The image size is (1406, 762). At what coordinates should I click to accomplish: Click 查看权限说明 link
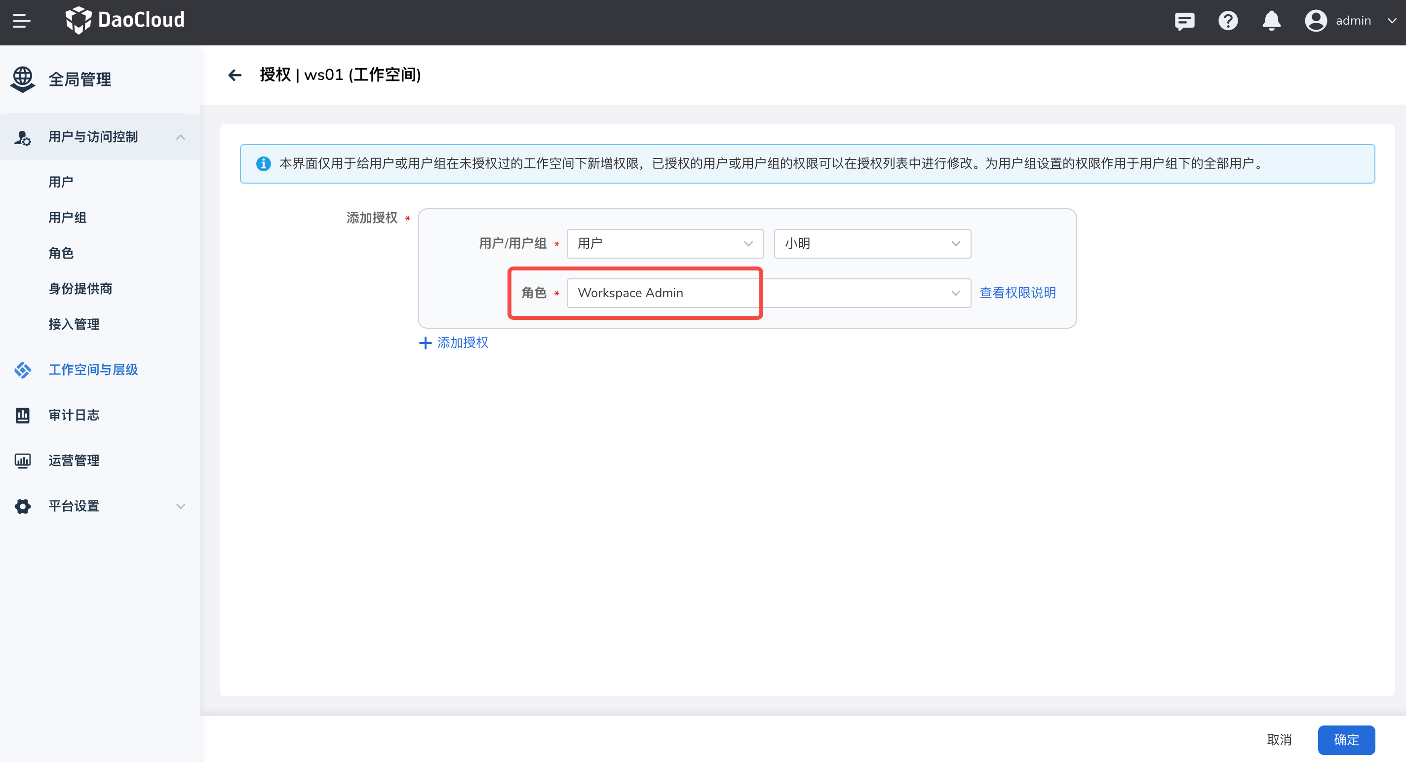click(x=1017, y=292)
